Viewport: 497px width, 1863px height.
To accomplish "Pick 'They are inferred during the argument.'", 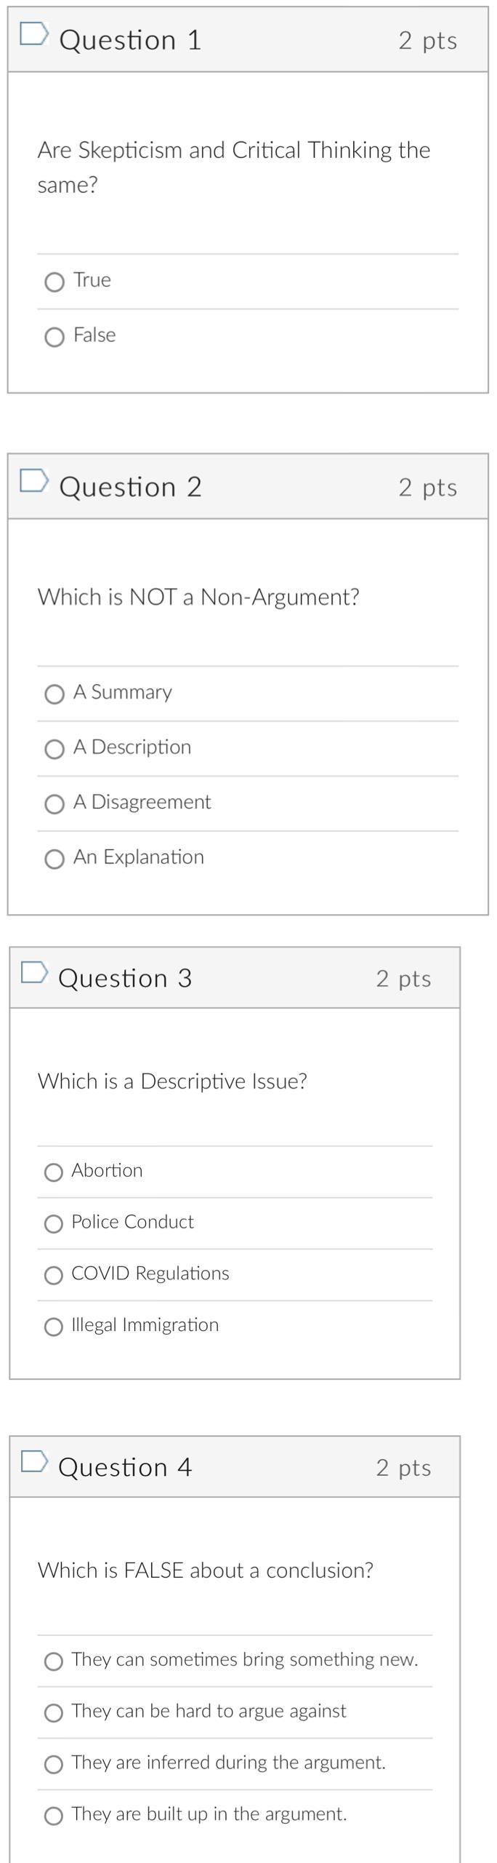I will click(x=54, y=1765).
